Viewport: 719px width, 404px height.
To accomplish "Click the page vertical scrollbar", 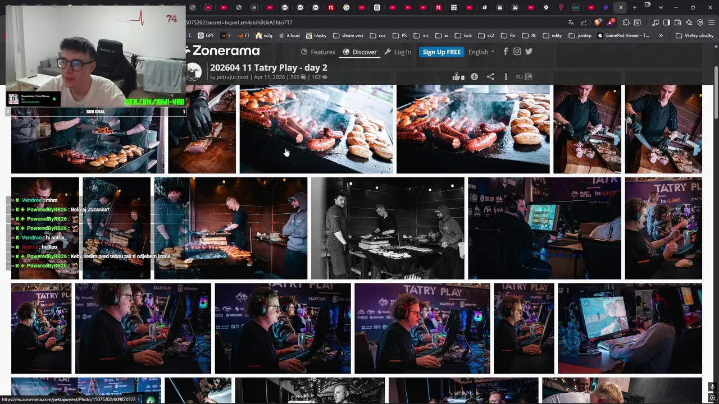I will tap(716, 93).
